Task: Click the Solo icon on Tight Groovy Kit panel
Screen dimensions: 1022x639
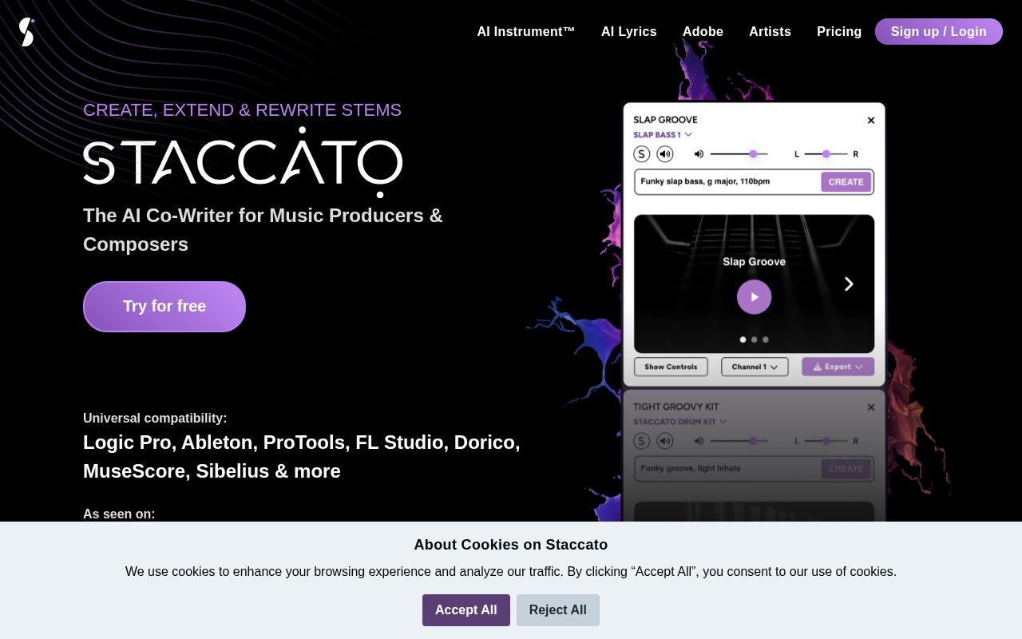Action: tap(641, 440)
